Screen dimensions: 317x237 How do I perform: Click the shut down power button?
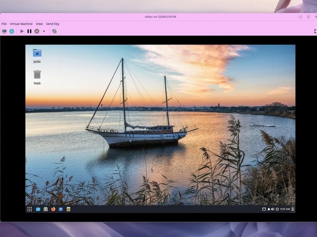pyautogui.click(x=37, y=31)
